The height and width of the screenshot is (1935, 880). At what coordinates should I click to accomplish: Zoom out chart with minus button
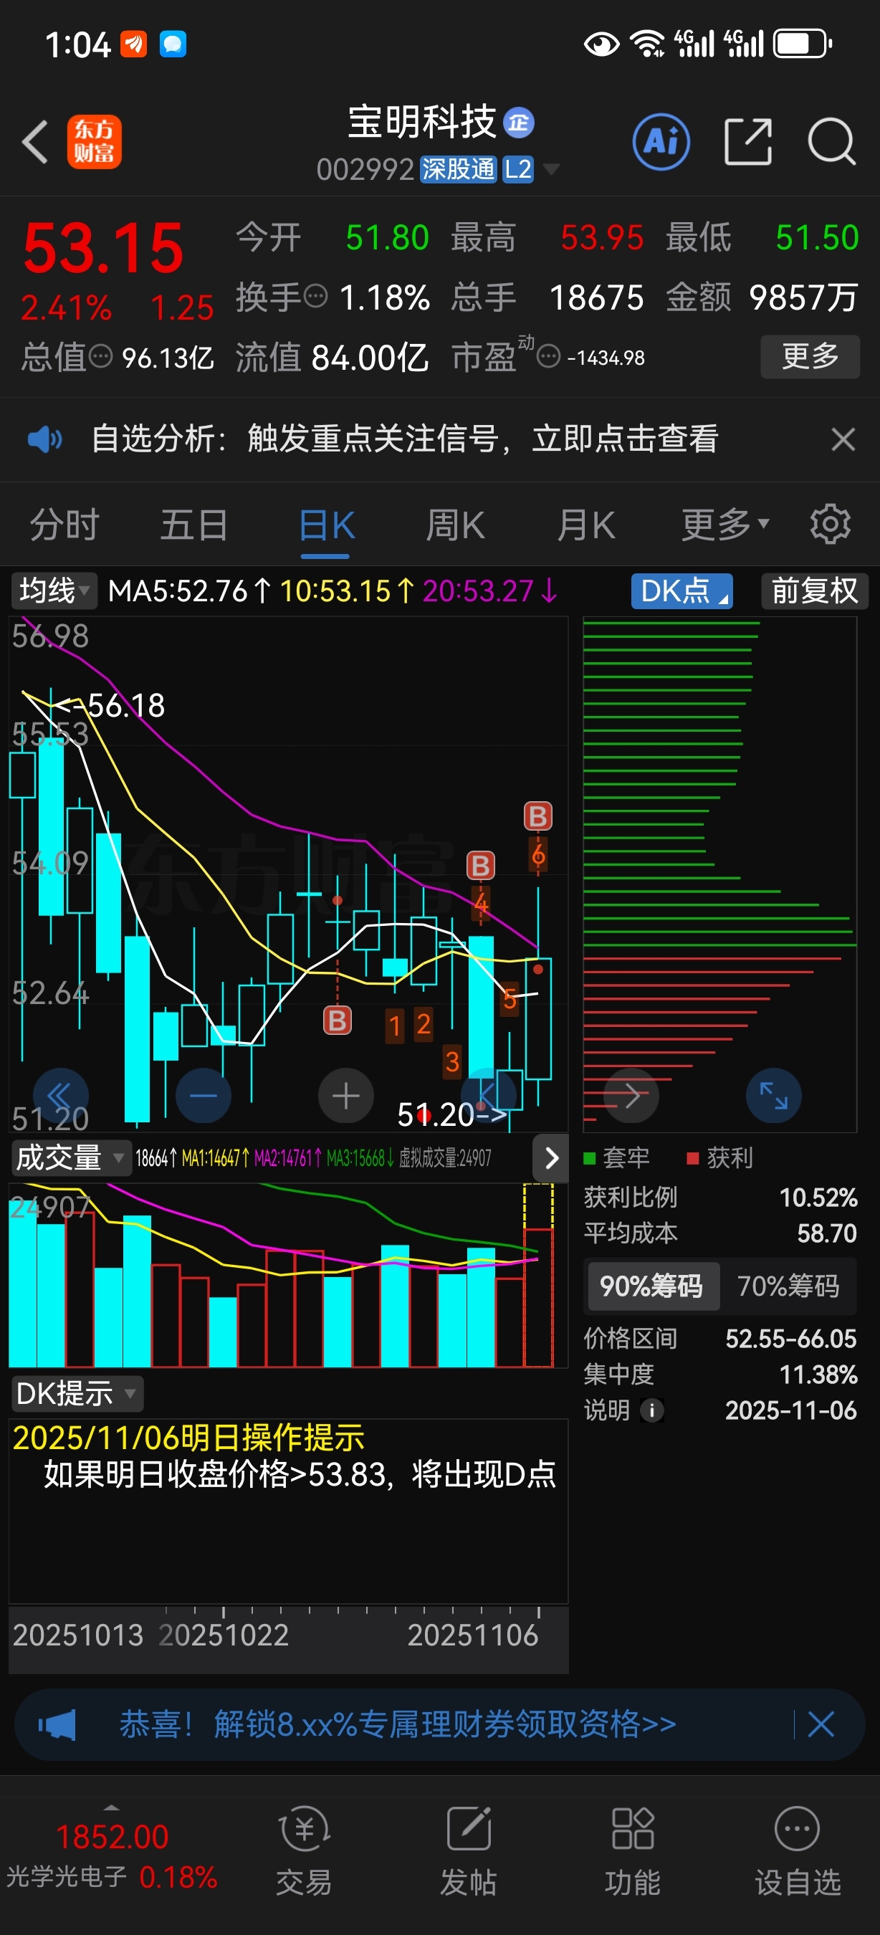pos(204,1096)
